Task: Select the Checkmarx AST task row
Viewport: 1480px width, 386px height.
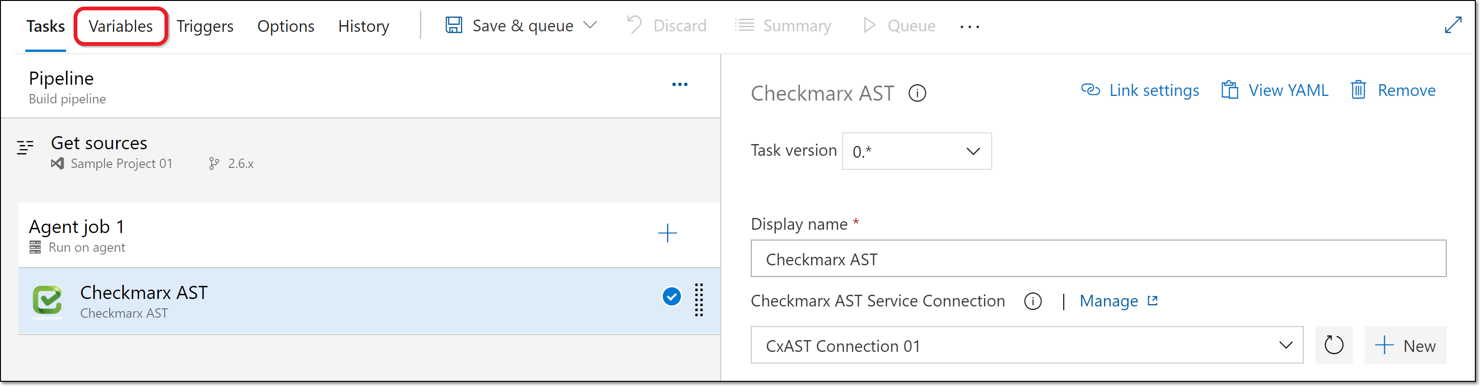Action: click(369, 301)
